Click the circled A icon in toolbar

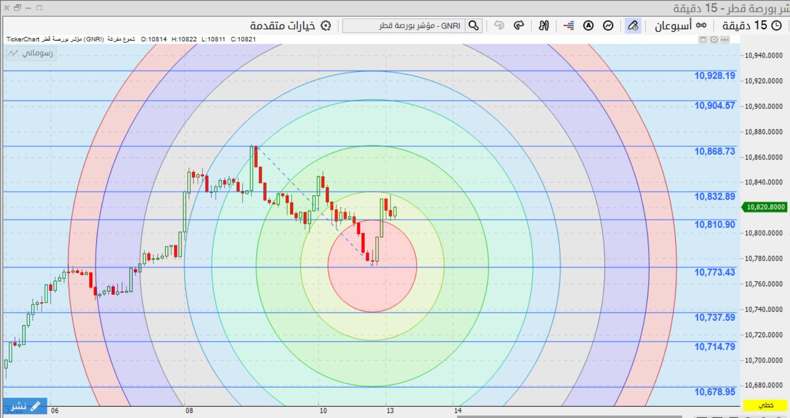(589, 25)
